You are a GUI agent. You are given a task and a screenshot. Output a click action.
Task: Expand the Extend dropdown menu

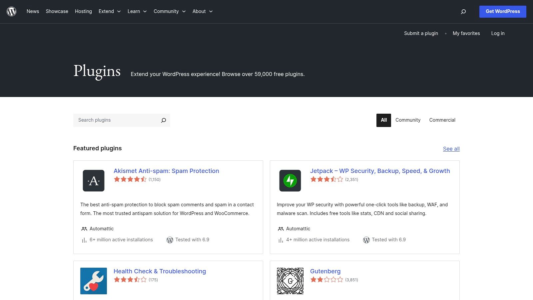[x=109, y=11]
